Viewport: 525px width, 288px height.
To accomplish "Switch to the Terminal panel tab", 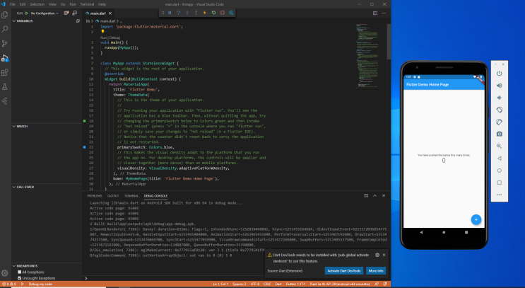I will pos(131,196).
